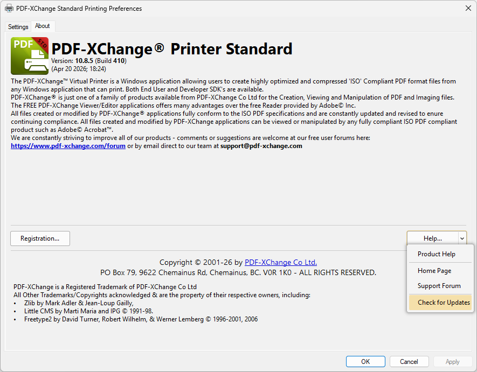This screenshot has height=372, width=477.
Task: Click the PO Box 79 address line
Action: (238, 272)
